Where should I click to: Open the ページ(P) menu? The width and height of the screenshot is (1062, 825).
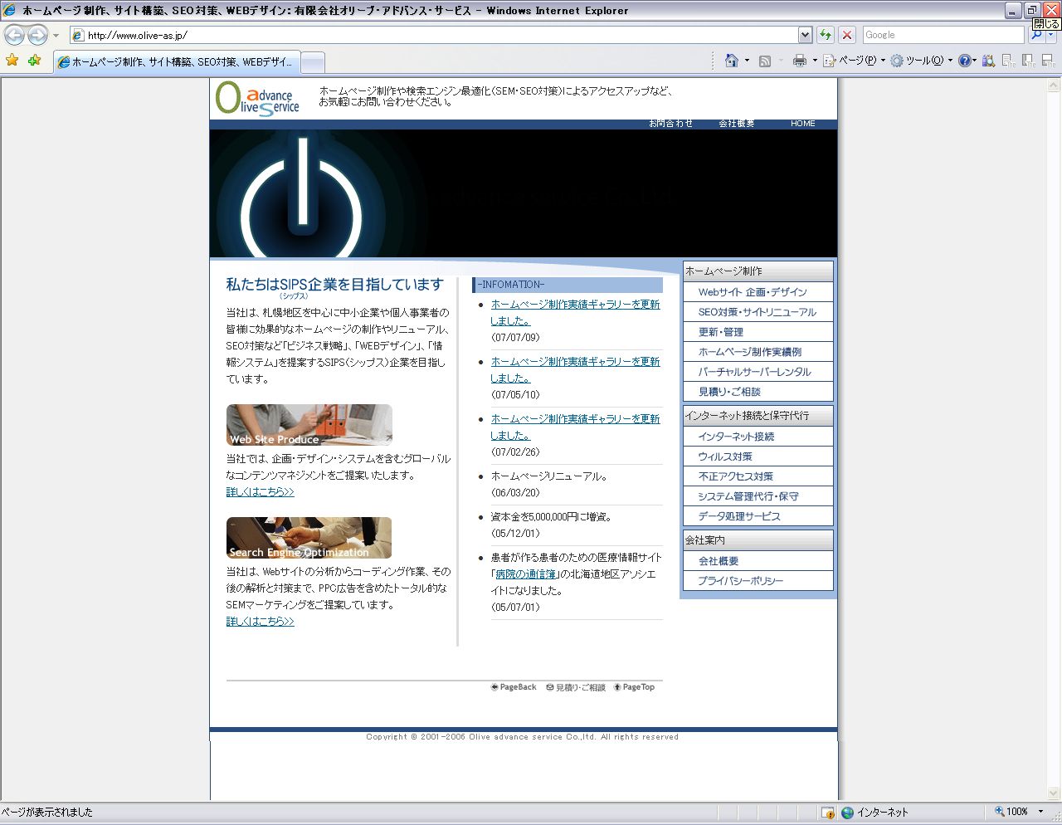[854, 61]
